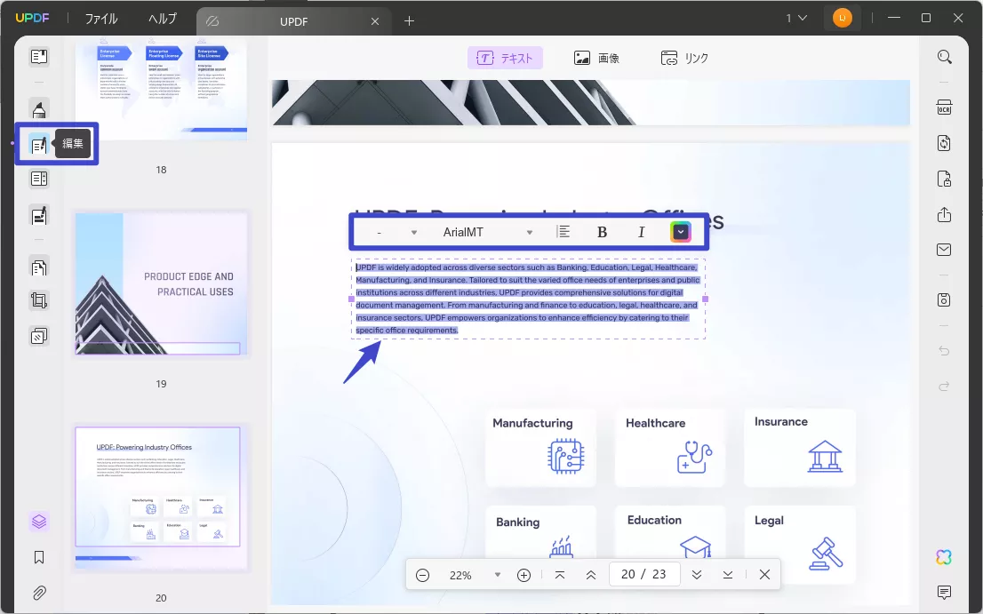Image resolution: width=983 pixels, height=614 pixels.
Task: Expand the 22% zoom level dropdown
Action: [x=497, y=575]
